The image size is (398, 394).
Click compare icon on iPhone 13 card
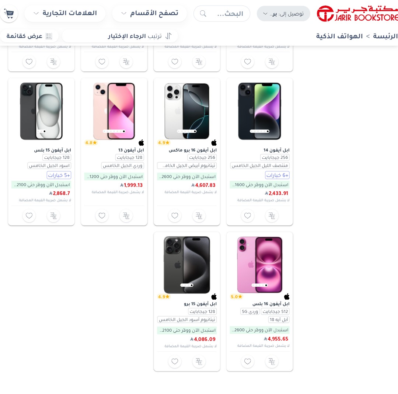coord(126,216)
